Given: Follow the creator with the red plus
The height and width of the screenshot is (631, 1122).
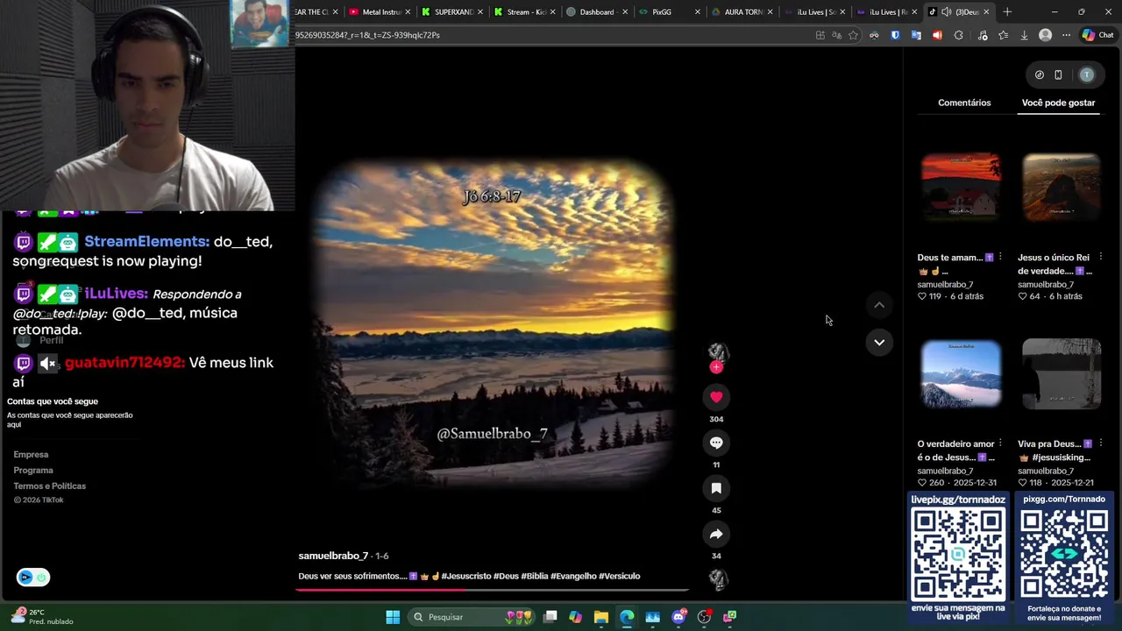Looking at the screenshot, I should coord(716,367).
